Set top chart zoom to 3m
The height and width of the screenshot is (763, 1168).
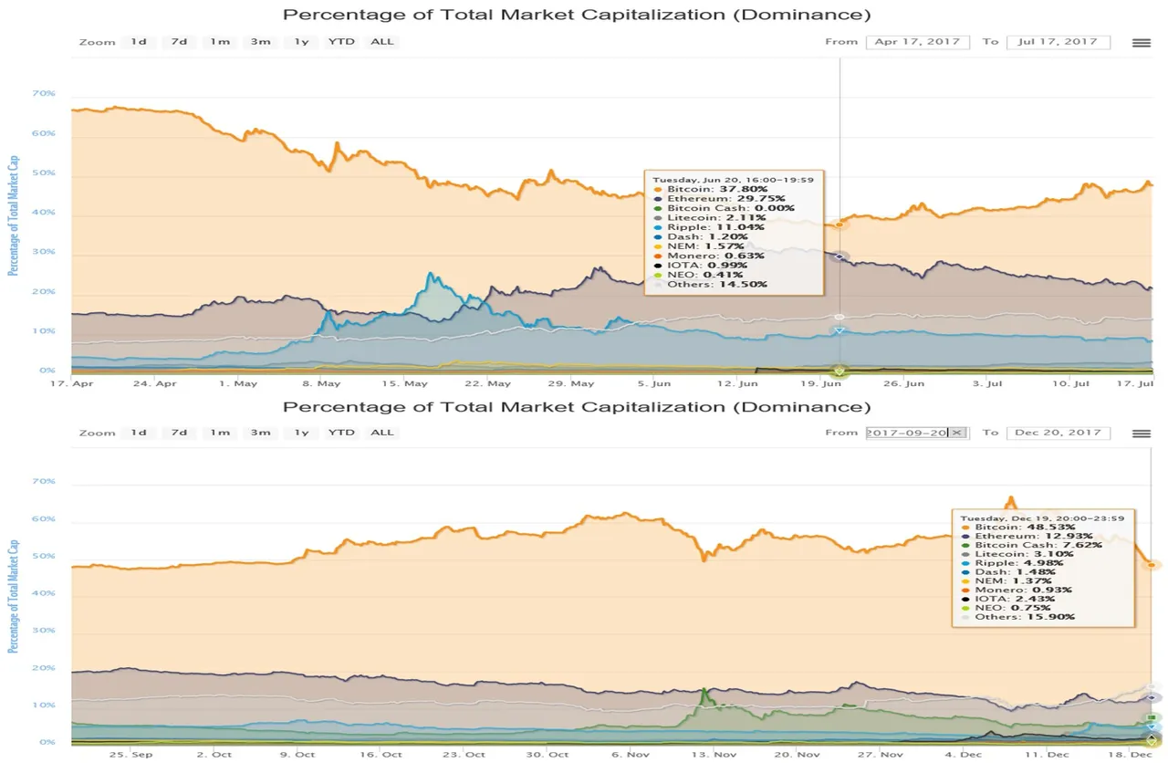click(x=260, y=42)
